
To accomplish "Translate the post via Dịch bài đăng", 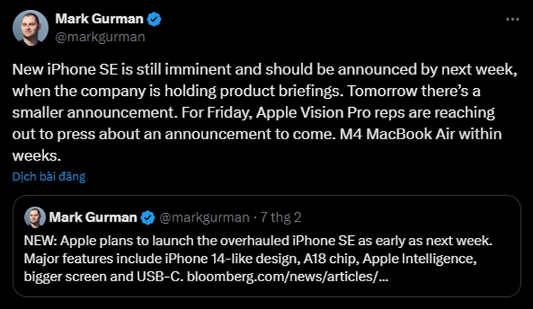I will (x=49, y=176).
